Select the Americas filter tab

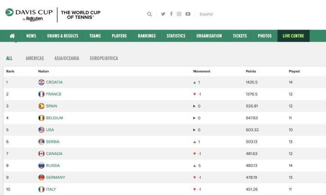(35, 58)
